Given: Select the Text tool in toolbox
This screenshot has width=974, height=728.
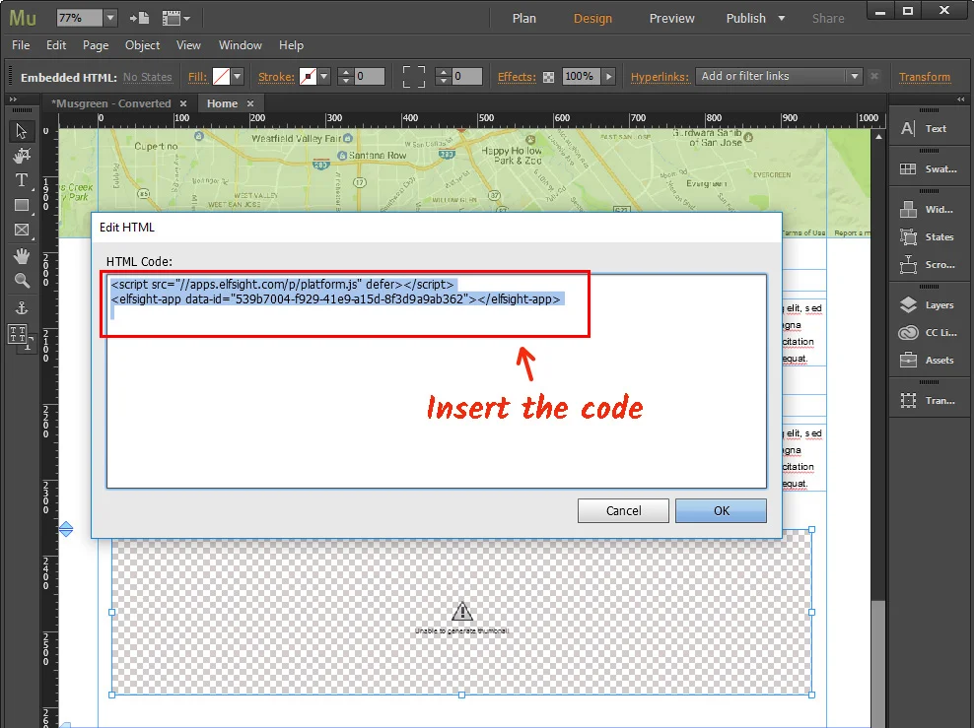Looking at the screenshot, I should (21, 180).
